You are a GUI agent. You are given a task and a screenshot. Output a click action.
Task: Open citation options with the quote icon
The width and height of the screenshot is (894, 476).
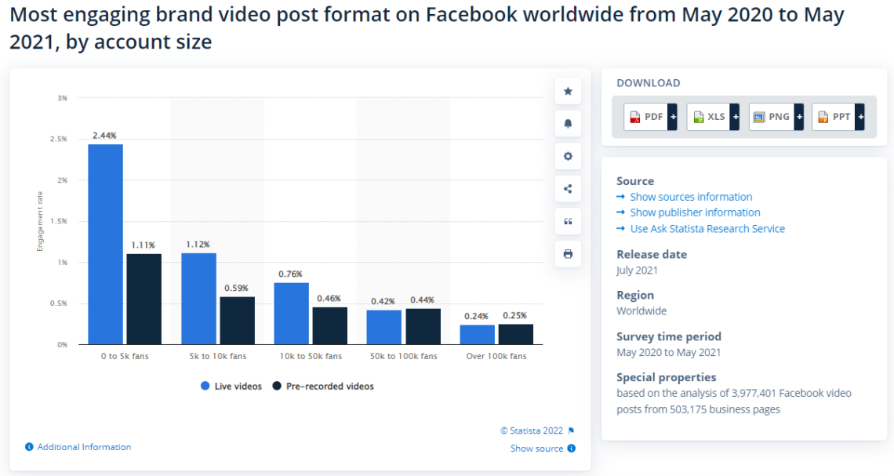pyautogui.click(x=567, y=221)
